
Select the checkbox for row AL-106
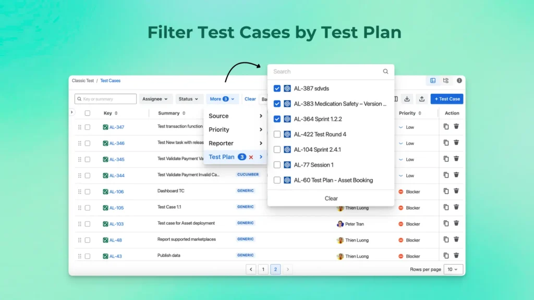tap(88, 192)
